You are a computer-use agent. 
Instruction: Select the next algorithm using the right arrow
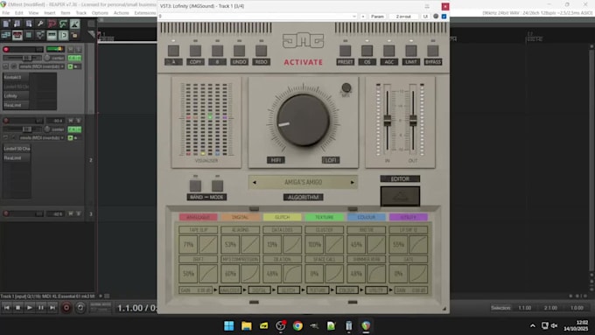tap(352, 183)
